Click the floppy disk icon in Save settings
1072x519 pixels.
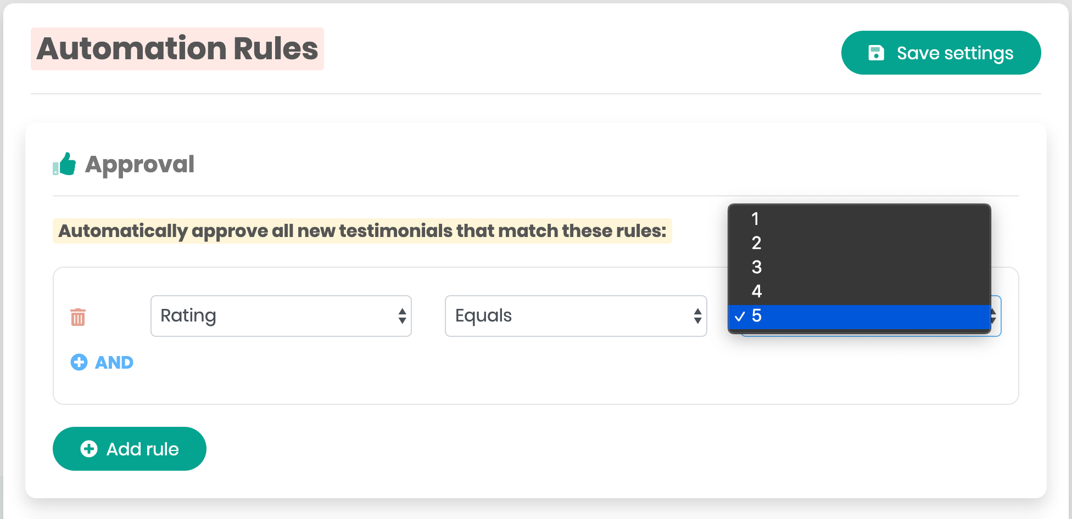pyautogui.click(x=876, y=53)
